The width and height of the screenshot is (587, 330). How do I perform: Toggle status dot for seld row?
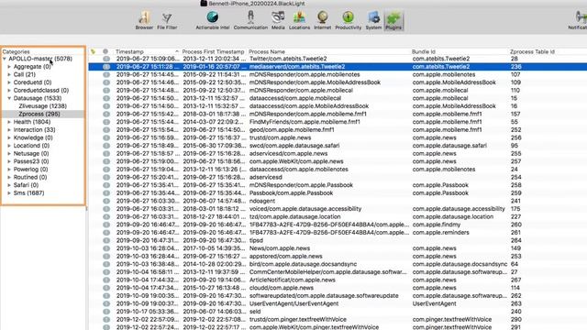[106, 312]
